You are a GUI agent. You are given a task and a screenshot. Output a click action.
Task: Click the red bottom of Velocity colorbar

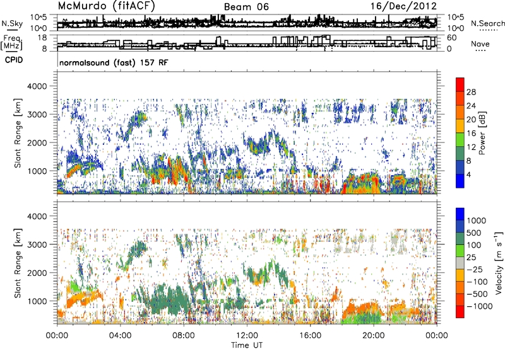[x=460, y=312]
